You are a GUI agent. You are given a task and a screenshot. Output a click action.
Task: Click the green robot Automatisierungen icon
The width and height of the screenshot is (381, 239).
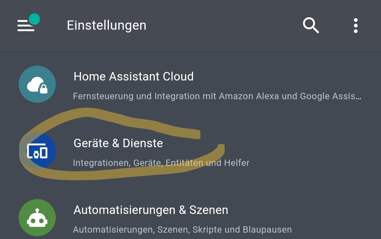pos(37,218)
